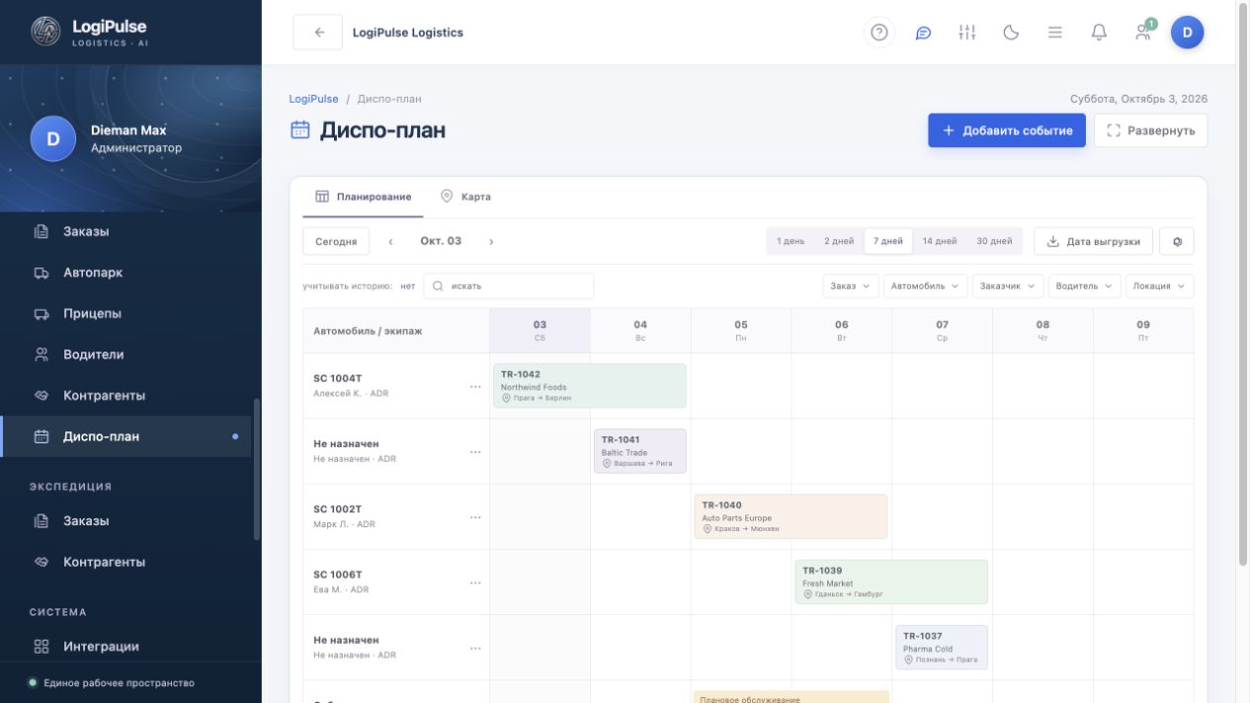Image resolution: width=1250 pixels, height=703 pixels.
Task: Switch to Карта tab
Action: point(465,196)
